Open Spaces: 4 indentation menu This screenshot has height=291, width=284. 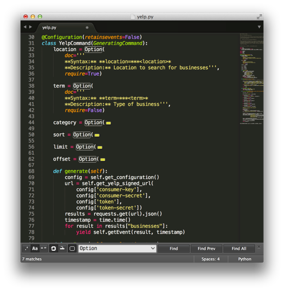pos(210,259)
